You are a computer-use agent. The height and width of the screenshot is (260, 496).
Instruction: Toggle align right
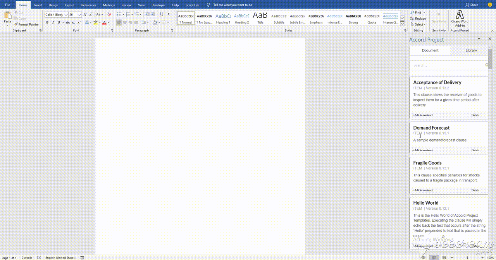pyautogui.click(x=131, y=22)
